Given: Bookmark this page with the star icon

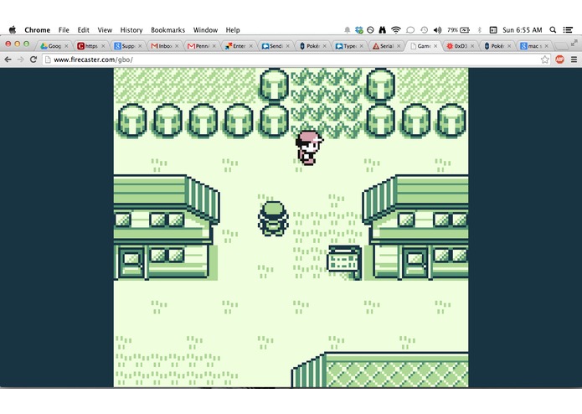Looking at the screenshot, I should pyautogui.click(x=544, y=60).
